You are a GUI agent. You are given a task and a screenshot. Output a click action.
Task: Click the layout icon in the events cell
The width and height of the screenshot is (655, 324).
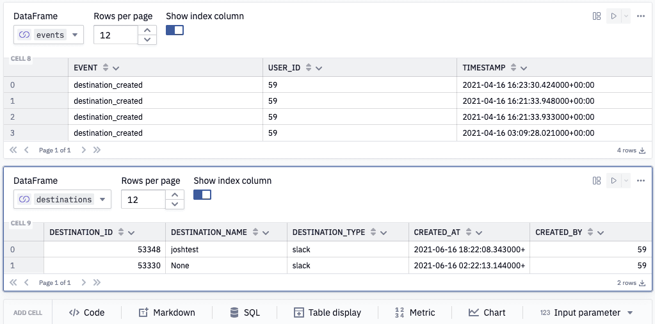coord(597,16)
